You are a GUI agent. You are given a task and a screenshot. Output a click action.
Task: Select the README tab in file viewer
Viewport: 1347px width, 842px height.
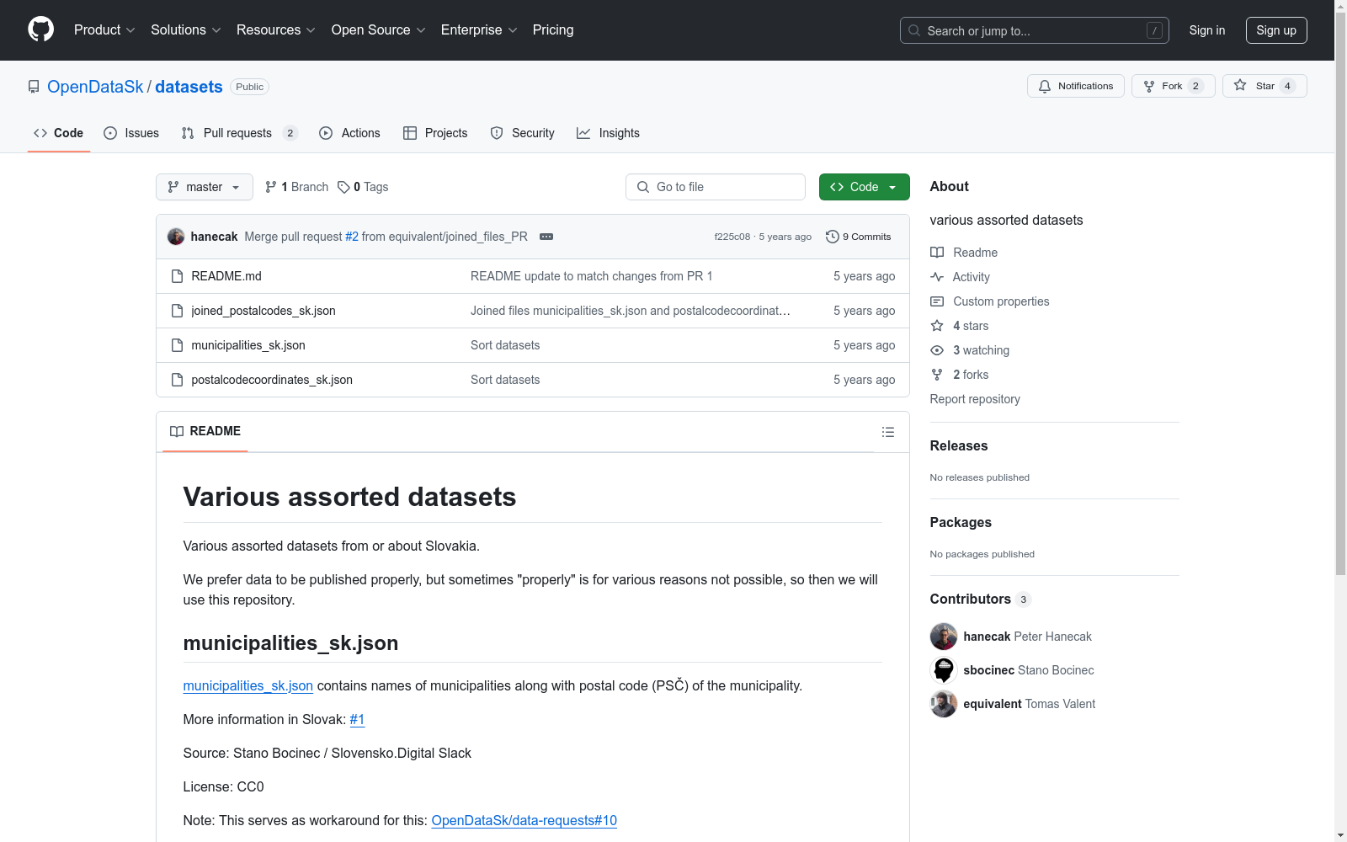[205, 431]
